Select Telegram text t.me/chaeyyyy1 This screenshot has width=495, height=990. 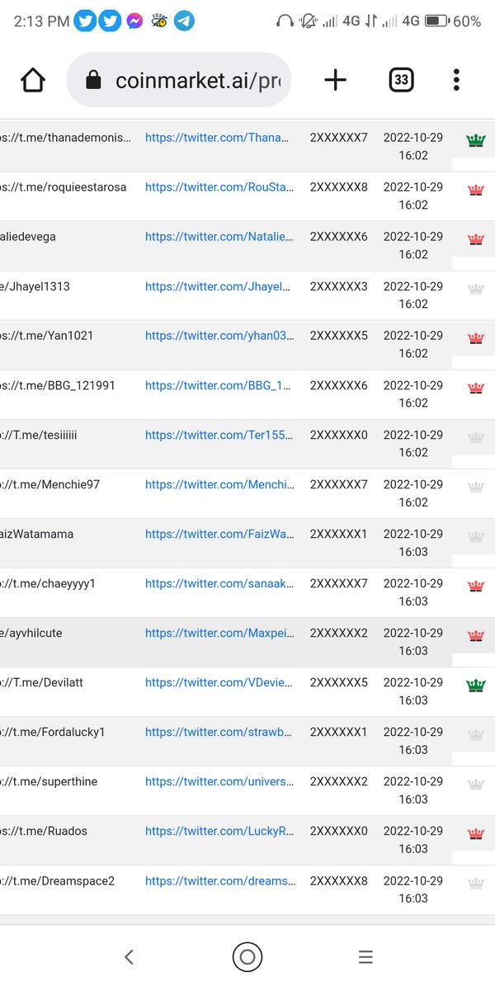[54, 583]
